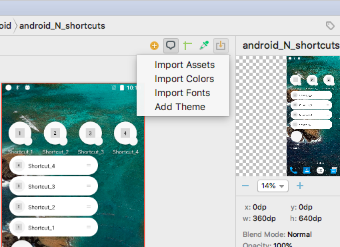Select the Shortcut_4 pill row

(53, 166)
